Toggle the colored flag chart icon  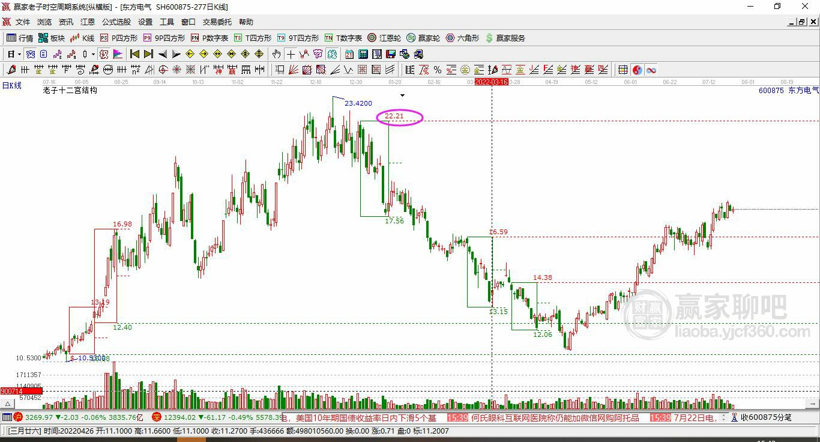[118, 54]
